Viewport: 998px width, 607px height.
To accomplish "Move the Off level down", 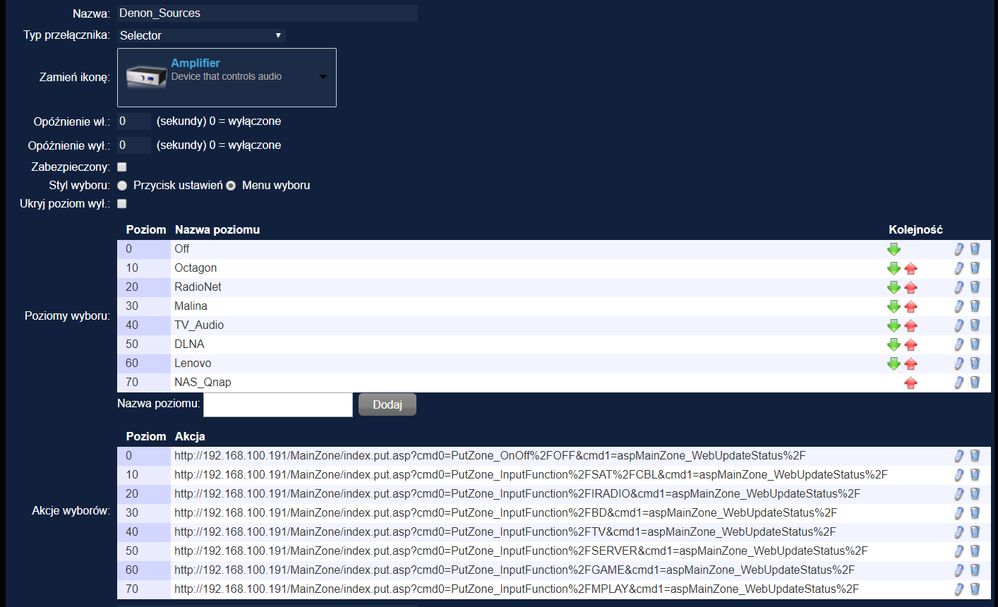I will tap(894, 249).
